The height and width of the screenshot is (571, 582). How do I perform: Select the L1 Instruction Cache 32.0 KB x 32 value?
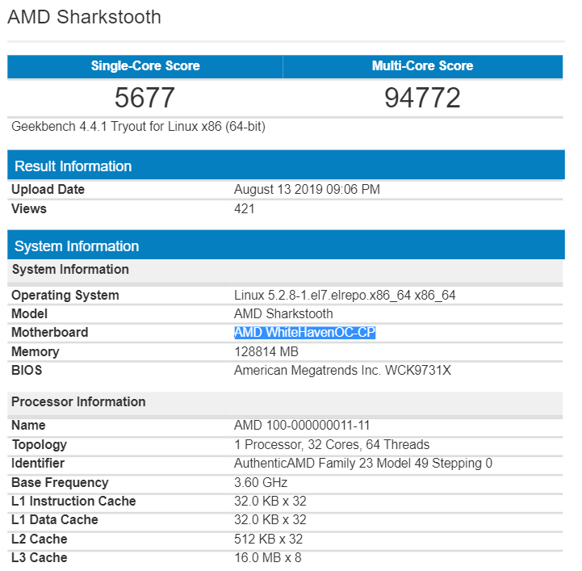click(270, 501)
